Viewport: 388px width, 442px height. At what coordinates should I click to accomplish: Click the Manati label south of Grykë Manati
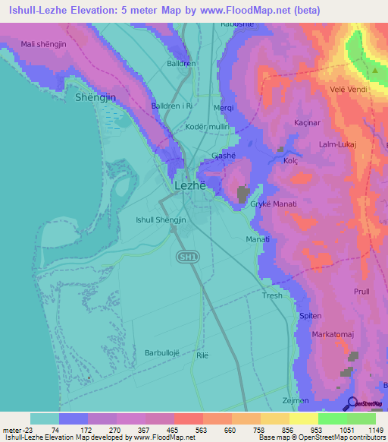[258, 239]
